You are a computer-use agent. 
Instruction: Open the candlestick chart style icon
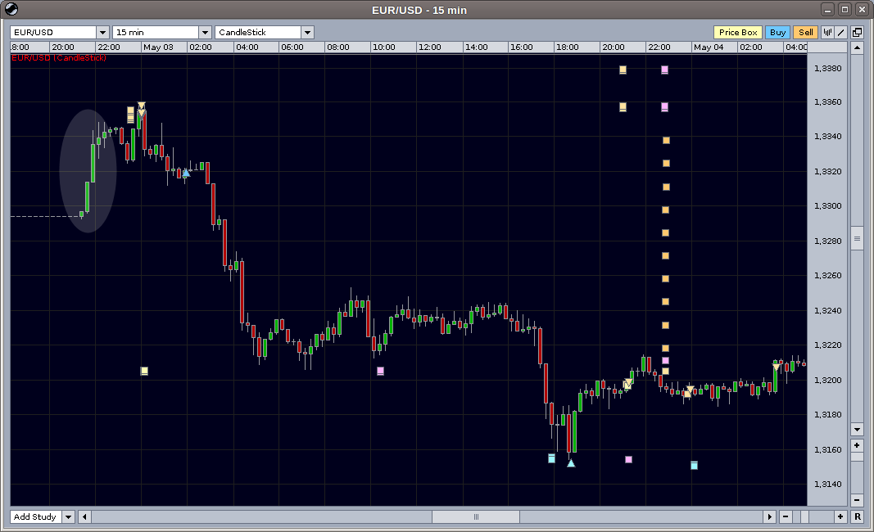point(828,32)
